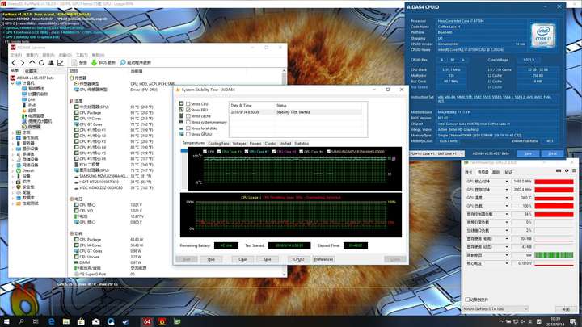Click the Stop button in Stability Test
Screen dimensions: 582x327
click(211, 259)
